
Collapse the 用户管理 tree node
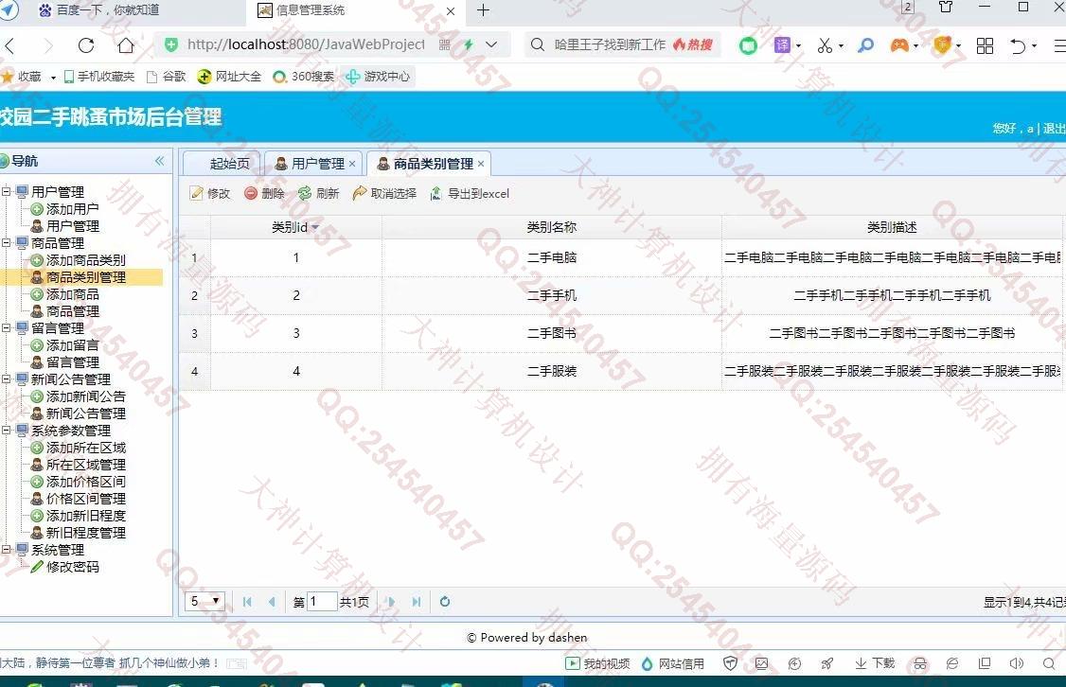tap(6, 192)
